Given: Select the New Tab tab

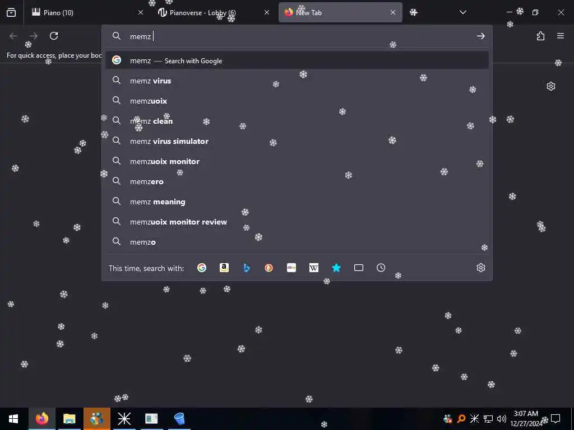Looking at the screenshot, I should (340, 12).
